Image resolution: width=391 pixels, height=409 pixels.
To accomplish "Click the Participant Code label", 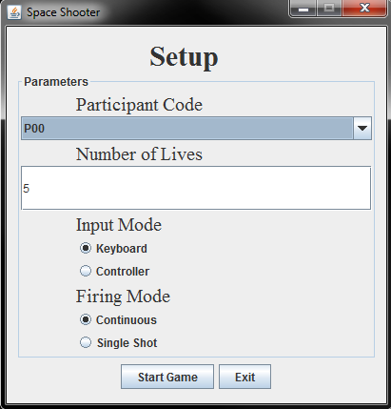I will pos(139,105).
